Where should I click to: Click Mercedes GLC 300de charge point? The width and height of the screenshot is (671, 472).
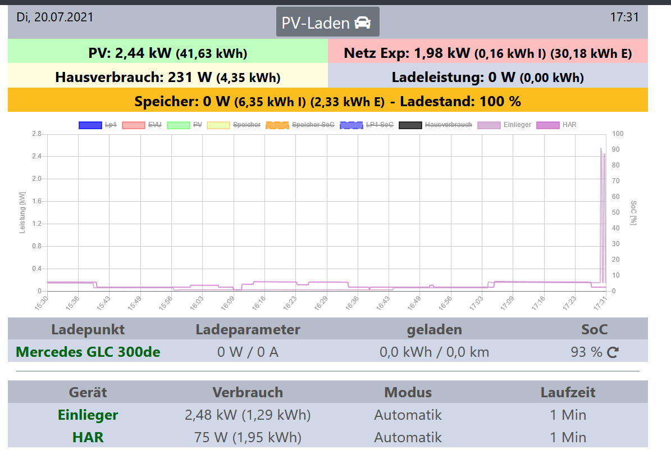tap(88, 352)
